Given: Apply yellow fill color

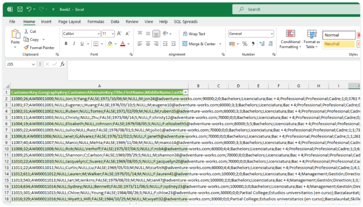Looking at the screenshot, I should (110, 44).
